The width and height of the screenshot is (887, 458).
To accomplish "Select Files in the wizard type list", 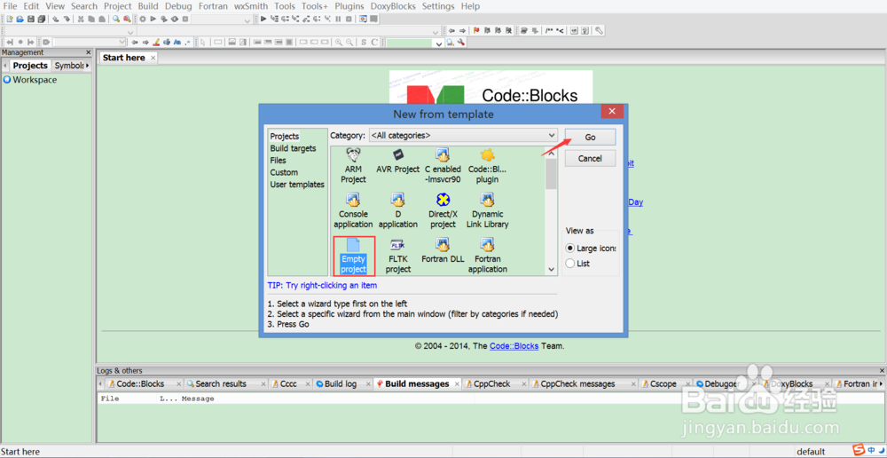I will [279, 161].
